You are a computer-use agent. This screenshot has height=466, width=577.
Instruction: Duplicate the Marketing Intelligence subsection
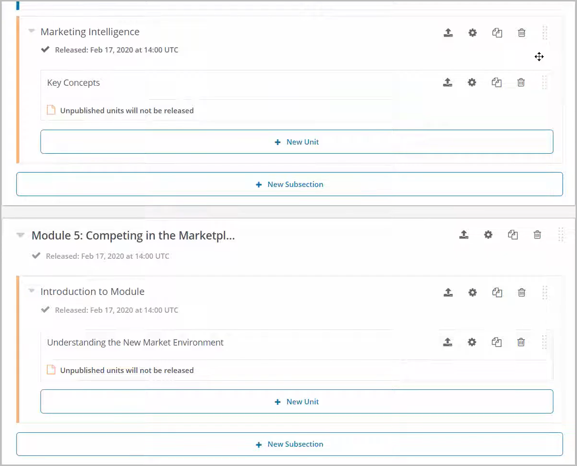point(497,33)
